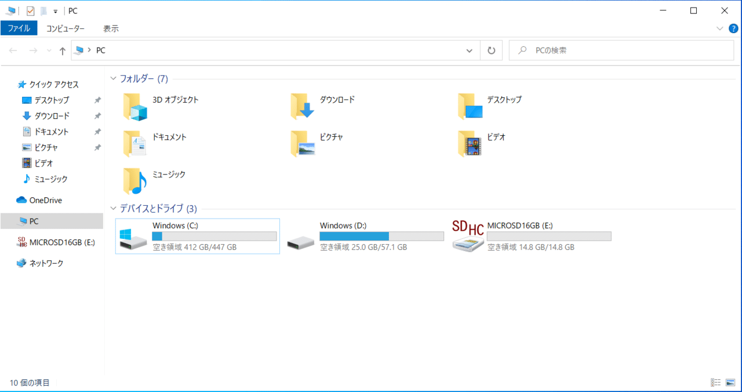The image size is (742, 392).
Task: Open the コンピューター ribbon tab
Action: coord(66,28)
